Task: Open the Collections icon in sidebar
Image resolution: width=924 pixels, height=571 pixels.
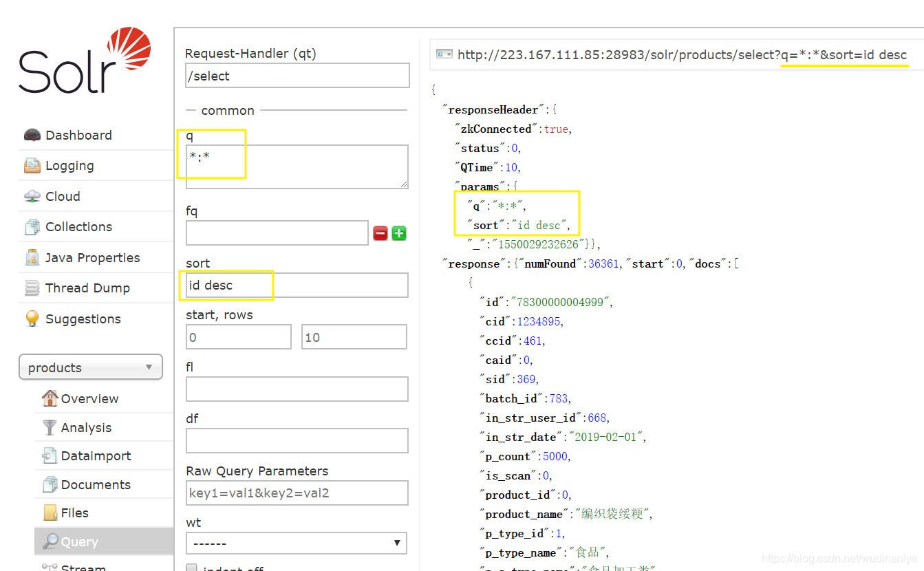Action: click(x=32, y=227)
